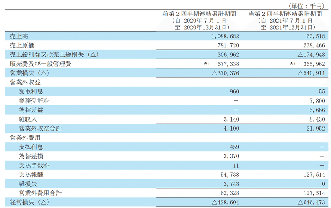Image resolution: width=331 pixels, height=208 pixels.
Task: Click the value 459
Action: click(234, 147)
